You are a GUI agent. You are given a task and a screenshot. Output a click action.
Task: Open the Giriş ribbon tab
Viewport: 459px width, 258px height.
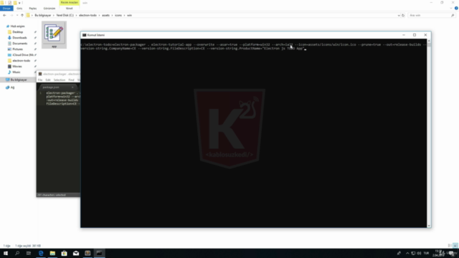[x=19, y=8]
